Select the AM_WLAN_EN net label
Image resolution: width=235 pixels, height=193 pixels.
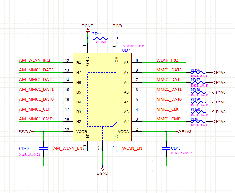[x=68, y=148]
